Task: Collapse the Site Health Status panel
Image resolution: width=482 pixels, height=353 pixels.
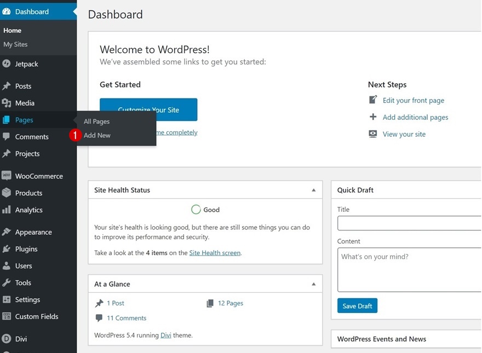Action: (313, 190)
